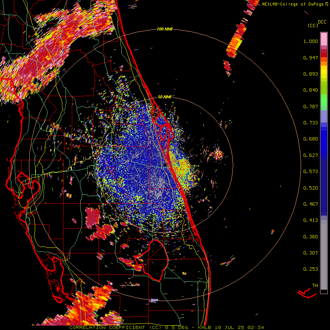Pick the pink swatch atop color bar
This screenshot has width=330, height=330.
(x=324, y=39)
